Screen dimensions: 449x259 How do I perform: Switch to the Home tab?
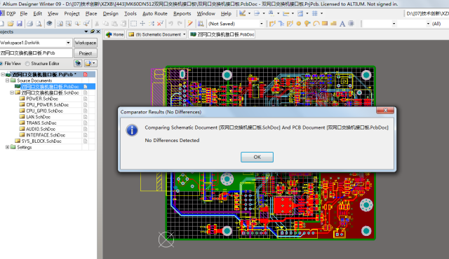(114, 34)
